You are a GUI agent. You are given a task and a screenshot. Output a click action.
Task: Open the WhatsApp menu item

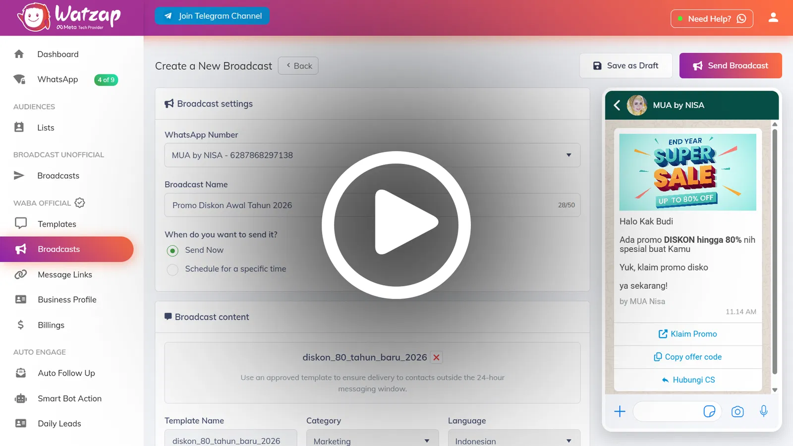(57, 79)
